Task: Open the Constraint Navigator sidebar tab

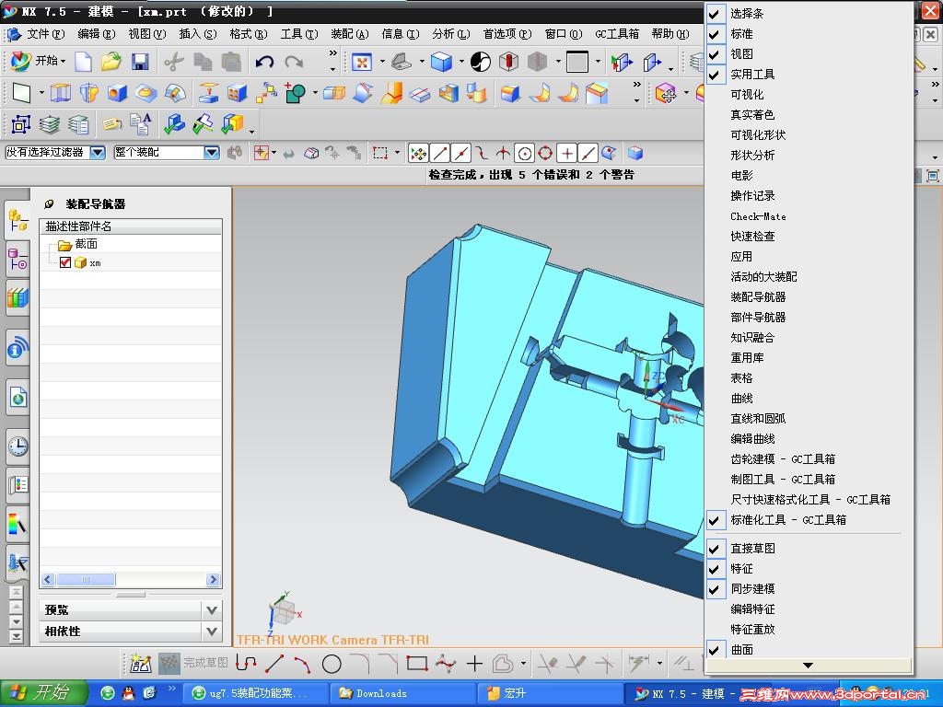Action: [17, 259]
